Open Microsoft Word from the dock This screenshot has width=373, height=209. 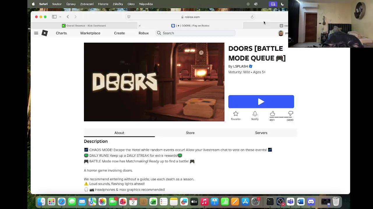(301, 201)
